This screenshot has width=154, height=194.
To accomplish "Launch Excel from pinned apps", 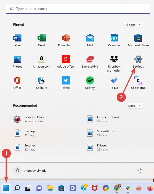I will (x=42, y=40).
